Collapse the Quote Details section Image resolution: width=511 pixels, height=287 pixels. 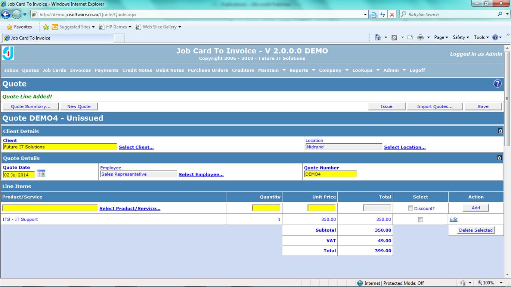click(499, 158)
